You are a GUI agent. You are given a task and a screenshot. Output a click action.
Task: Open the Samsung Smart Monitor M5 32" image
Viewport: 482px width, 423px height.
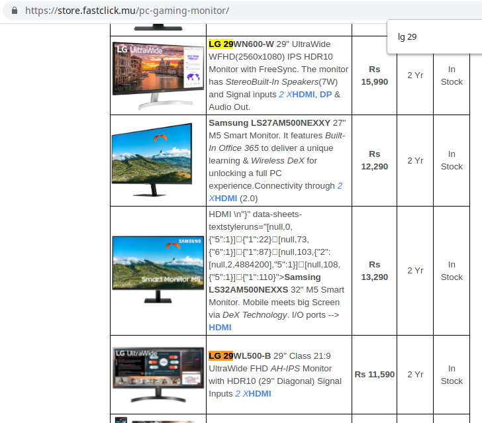[x=158, y=269]
